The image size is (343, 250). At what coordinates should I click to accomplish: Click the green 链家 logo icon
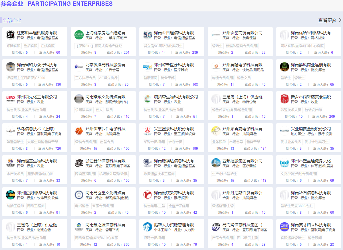click(x=79, y=35)
